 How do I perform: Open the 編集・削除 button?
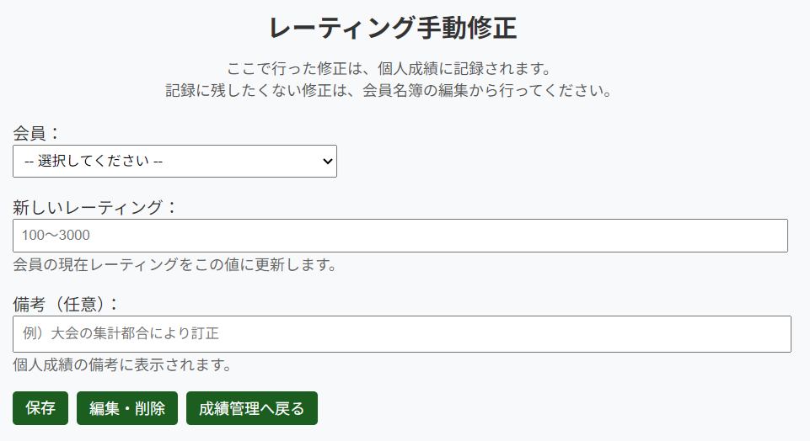coord(127,408)
